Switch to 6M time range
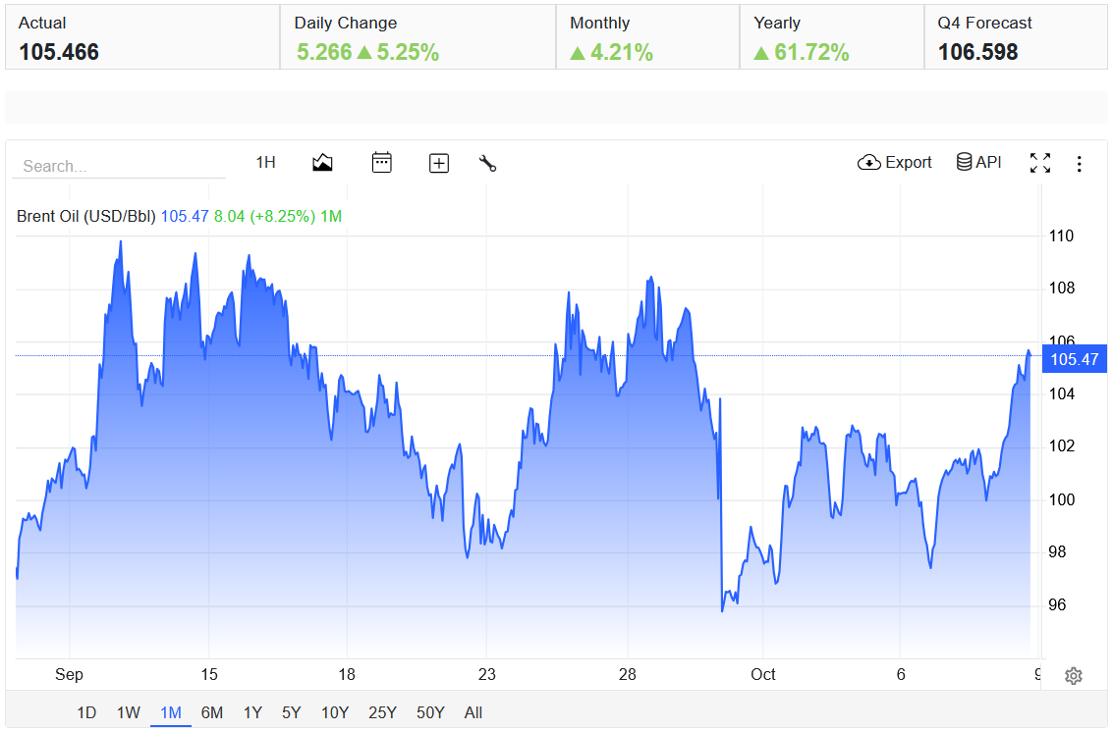Viewport: 1113px width, 731px height. pos(211,712)
